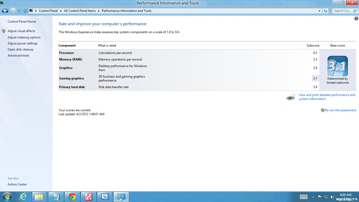Re-run the assessment
The height and width of the screenshot is (202, 359).
(340, 110)
